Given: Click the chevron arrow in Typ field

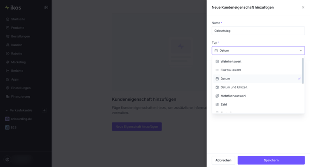Looking at the screenshot, I should click(x=301, y=50).
